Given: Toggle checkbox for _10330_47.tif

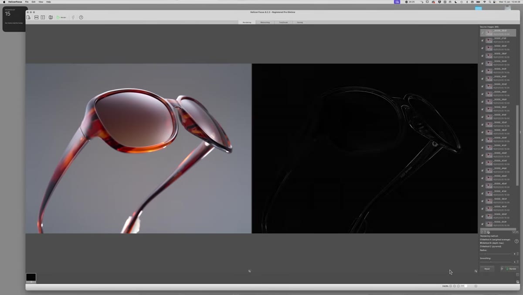Looking at the screenshot, I should 482,193.
